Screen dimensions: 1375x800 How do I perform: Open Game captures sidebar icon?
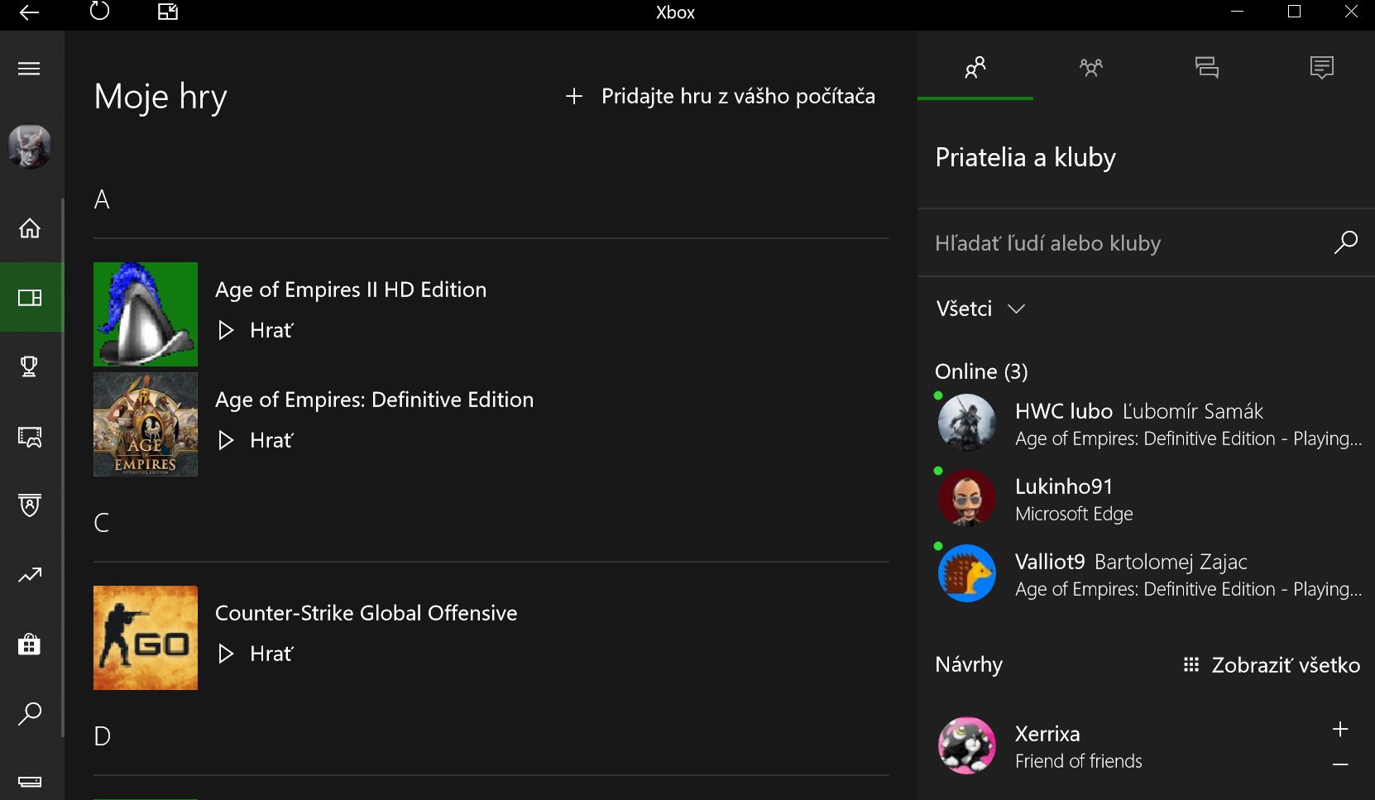(30, 436)
